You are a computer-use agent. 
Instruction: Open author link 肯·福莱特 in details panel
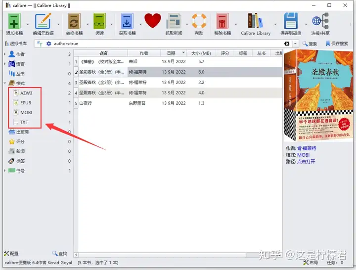point(307,148)
